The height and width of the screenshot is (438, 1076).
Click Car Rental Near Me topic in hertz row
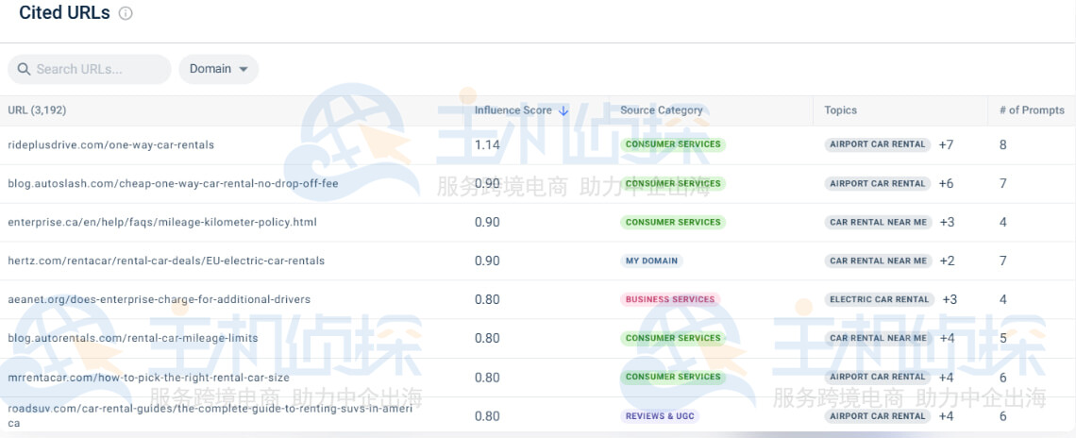click(x=879, y=261)
